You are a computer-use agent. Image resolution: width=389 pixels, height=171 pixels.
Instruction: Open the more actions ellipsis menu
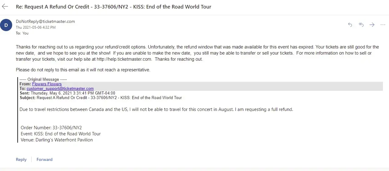tap(383, 25)
